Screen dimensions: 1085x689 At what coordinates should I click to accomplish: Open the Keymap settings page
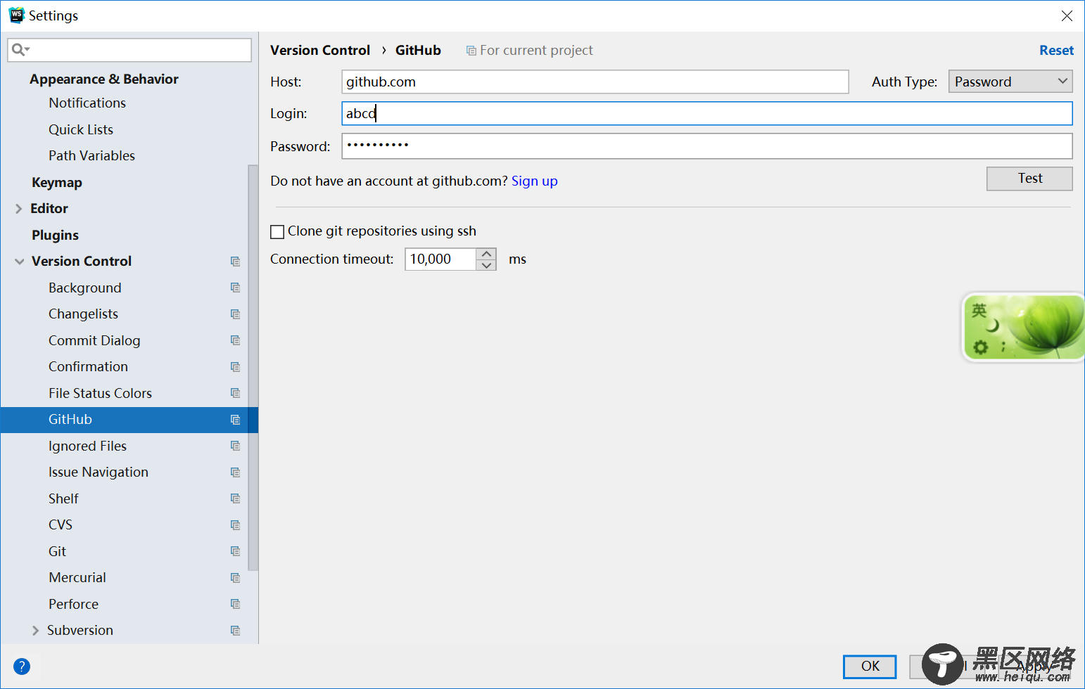(57, 182)
